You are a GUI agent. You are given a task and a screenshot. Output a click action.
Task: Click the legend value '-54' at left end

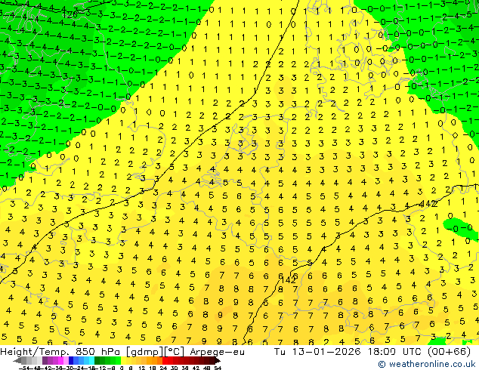24,368
